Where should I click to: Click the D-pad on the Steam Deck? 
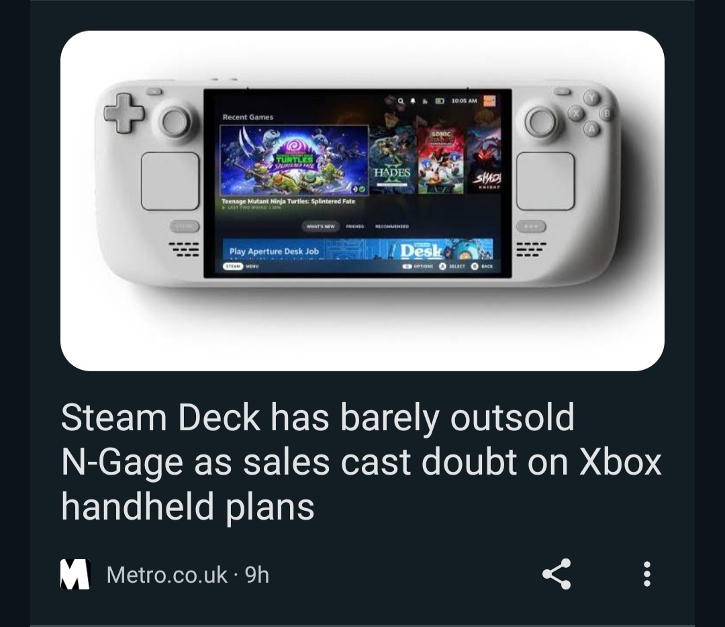pyautogui.click(x=124, y=113)
